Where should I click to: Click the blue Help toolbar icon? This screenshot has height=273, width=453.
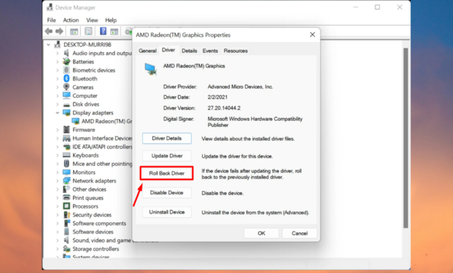pyautogui.click(x=103, y=31)
